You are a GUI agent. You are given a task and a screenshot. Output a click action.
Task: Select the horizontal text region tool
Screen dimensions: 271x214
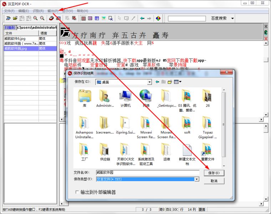pos(83,18)
